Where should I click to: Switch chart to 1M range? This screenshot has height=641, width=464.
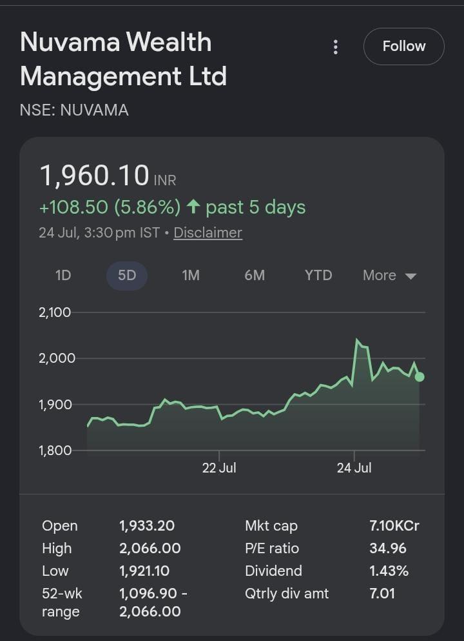point(191,276)
